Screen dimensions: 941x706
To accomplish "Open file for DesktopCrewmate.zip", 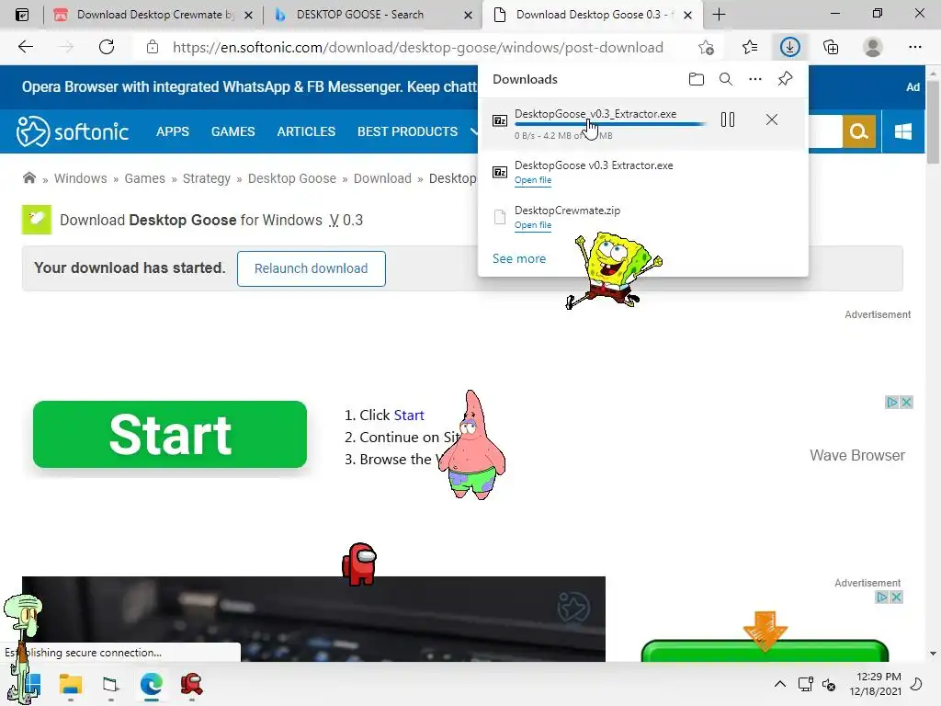I will 533,225.
